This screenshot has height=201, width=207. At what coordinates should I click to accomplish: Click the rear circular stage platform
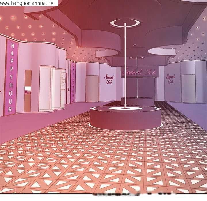[137, 101]
